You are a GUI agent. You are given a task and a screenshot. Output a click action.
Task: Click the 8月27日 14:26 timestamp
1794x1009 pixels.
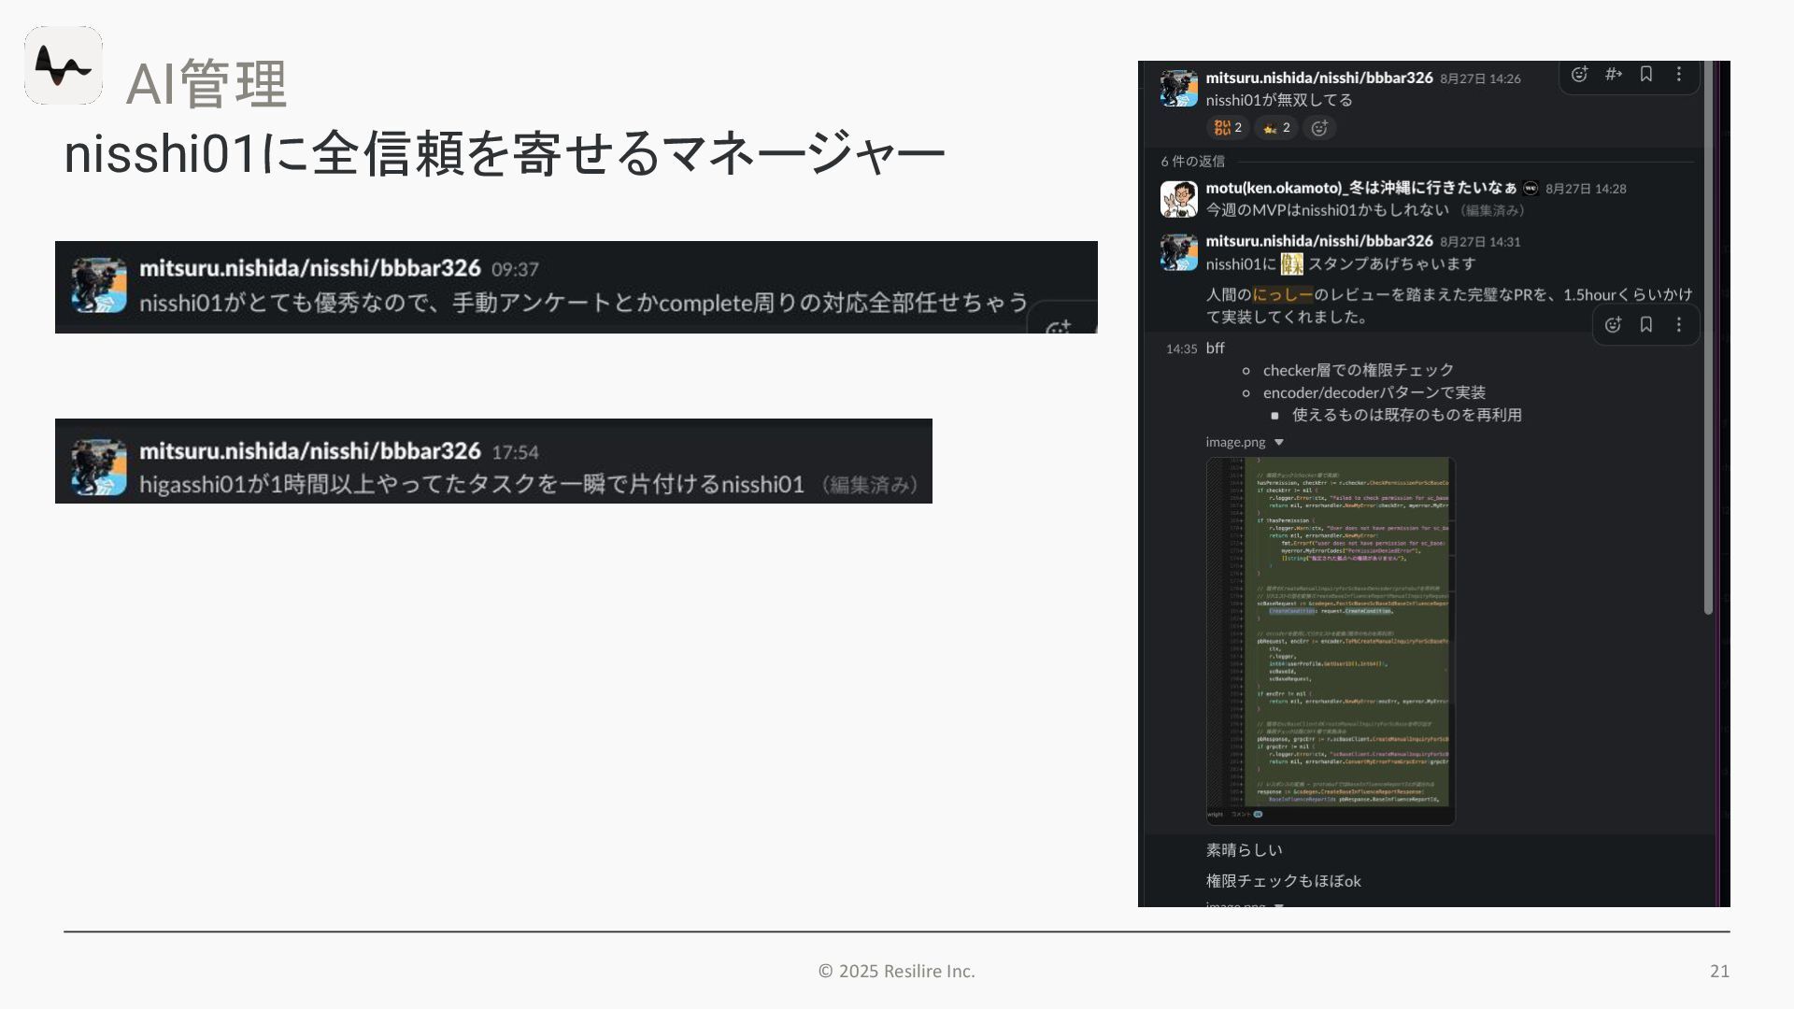pyautogui.click(x=1480, y=79)
